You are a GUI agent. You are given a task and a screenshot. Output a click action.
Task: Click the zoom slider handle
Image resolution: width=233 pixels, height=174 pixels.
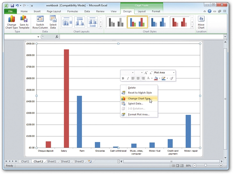click(x=206, y=165)
